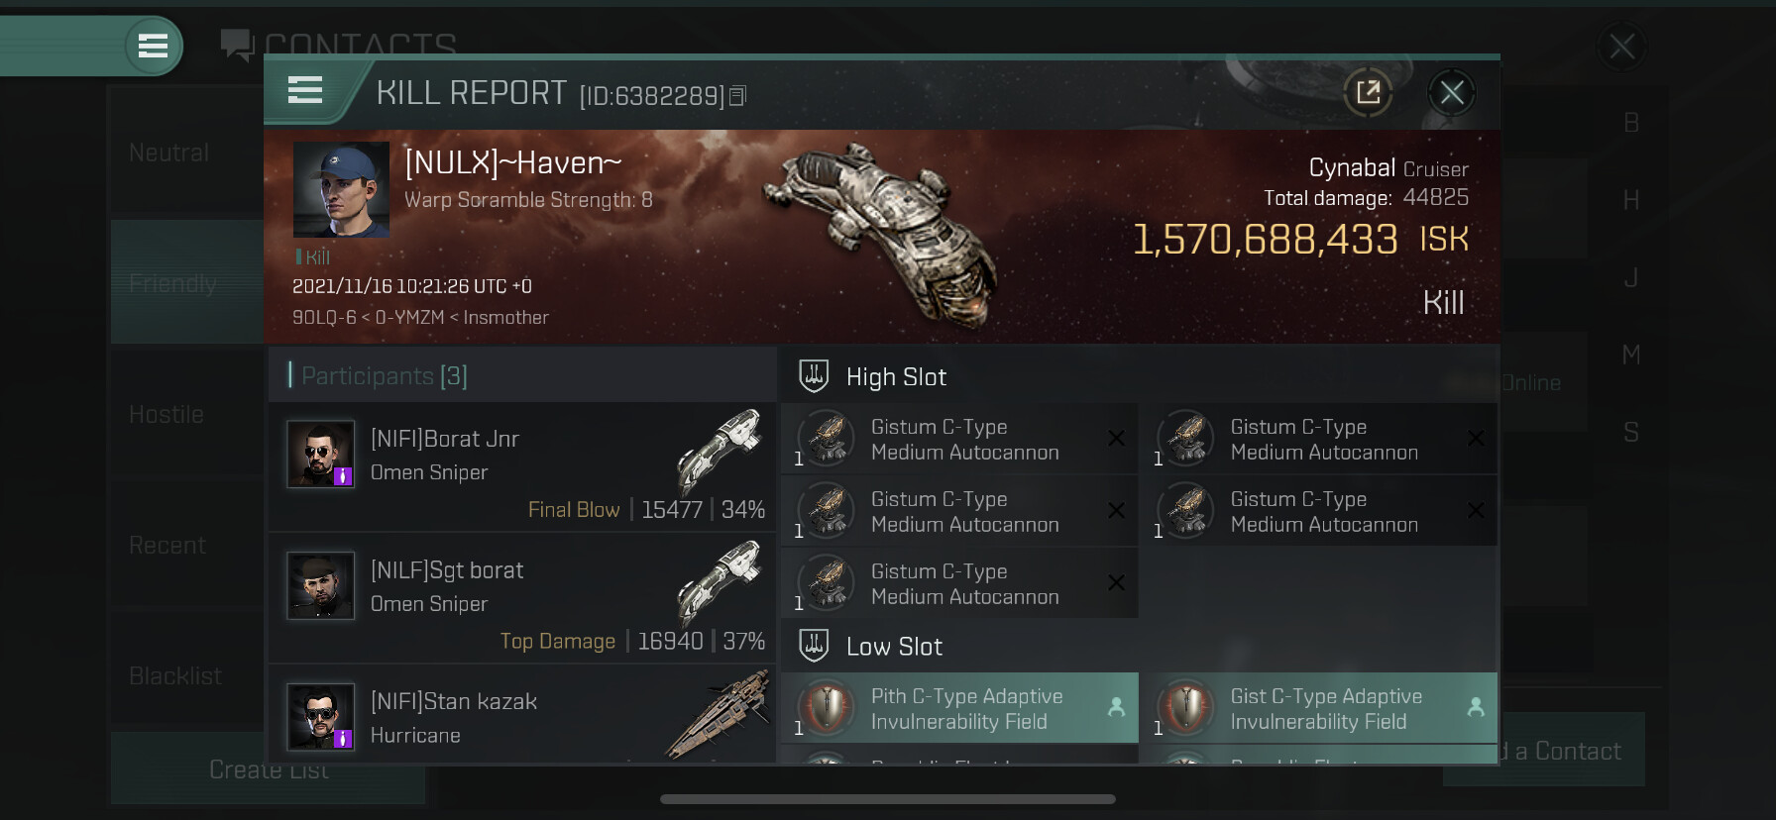Copy the kill report ID icon
This screenshot has height=820, width=1776.
pos(737,96)
